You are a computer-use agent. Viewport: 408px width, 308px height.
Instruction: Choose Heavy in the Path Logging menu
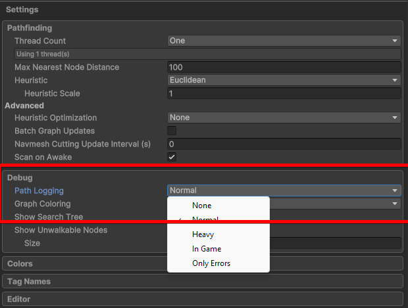coord(218,234)
